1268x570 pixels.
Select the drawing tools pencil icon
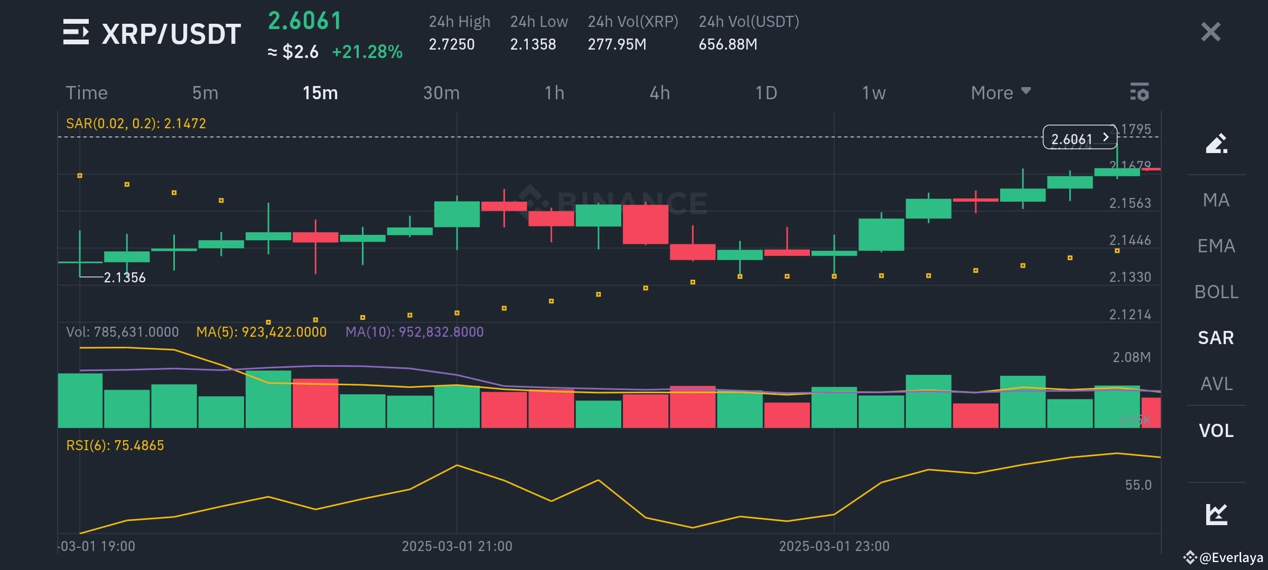[x=1218, y=143]
